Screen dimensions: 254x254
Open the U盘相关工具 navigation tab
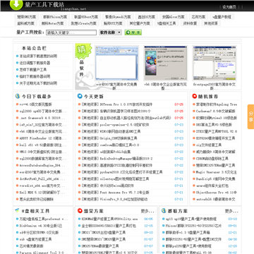(x=167, y=23)
